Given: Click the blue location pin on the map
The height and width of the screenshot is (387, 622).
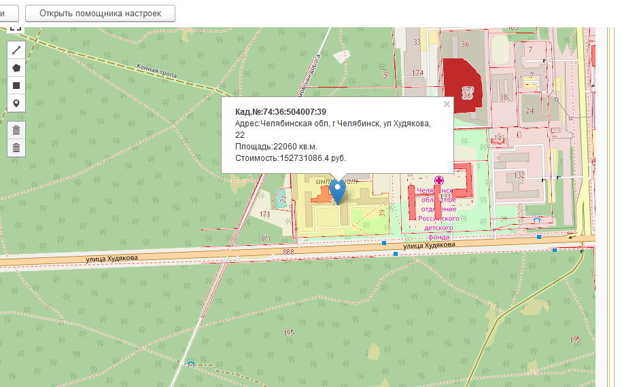Looking at the screenshot, I should 337,189.
